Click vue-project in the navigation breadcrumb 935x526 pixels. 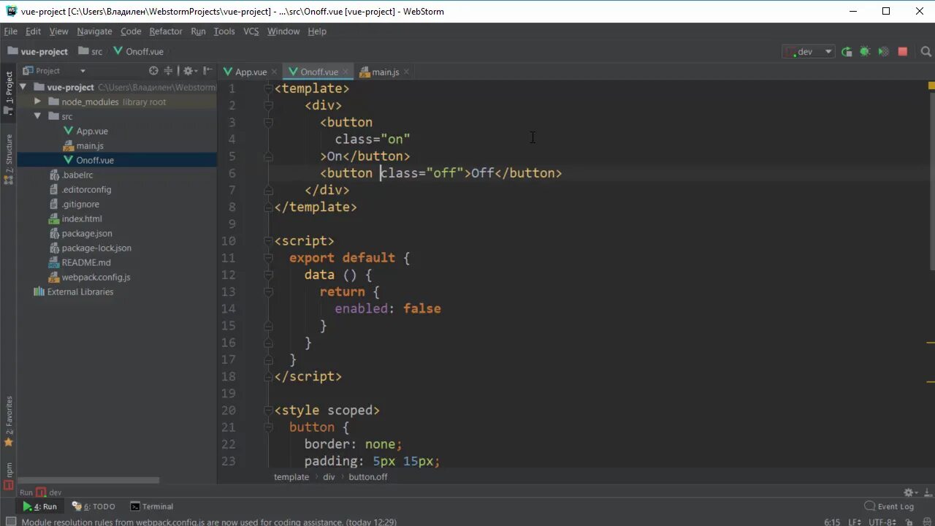[x=37, y=52]
